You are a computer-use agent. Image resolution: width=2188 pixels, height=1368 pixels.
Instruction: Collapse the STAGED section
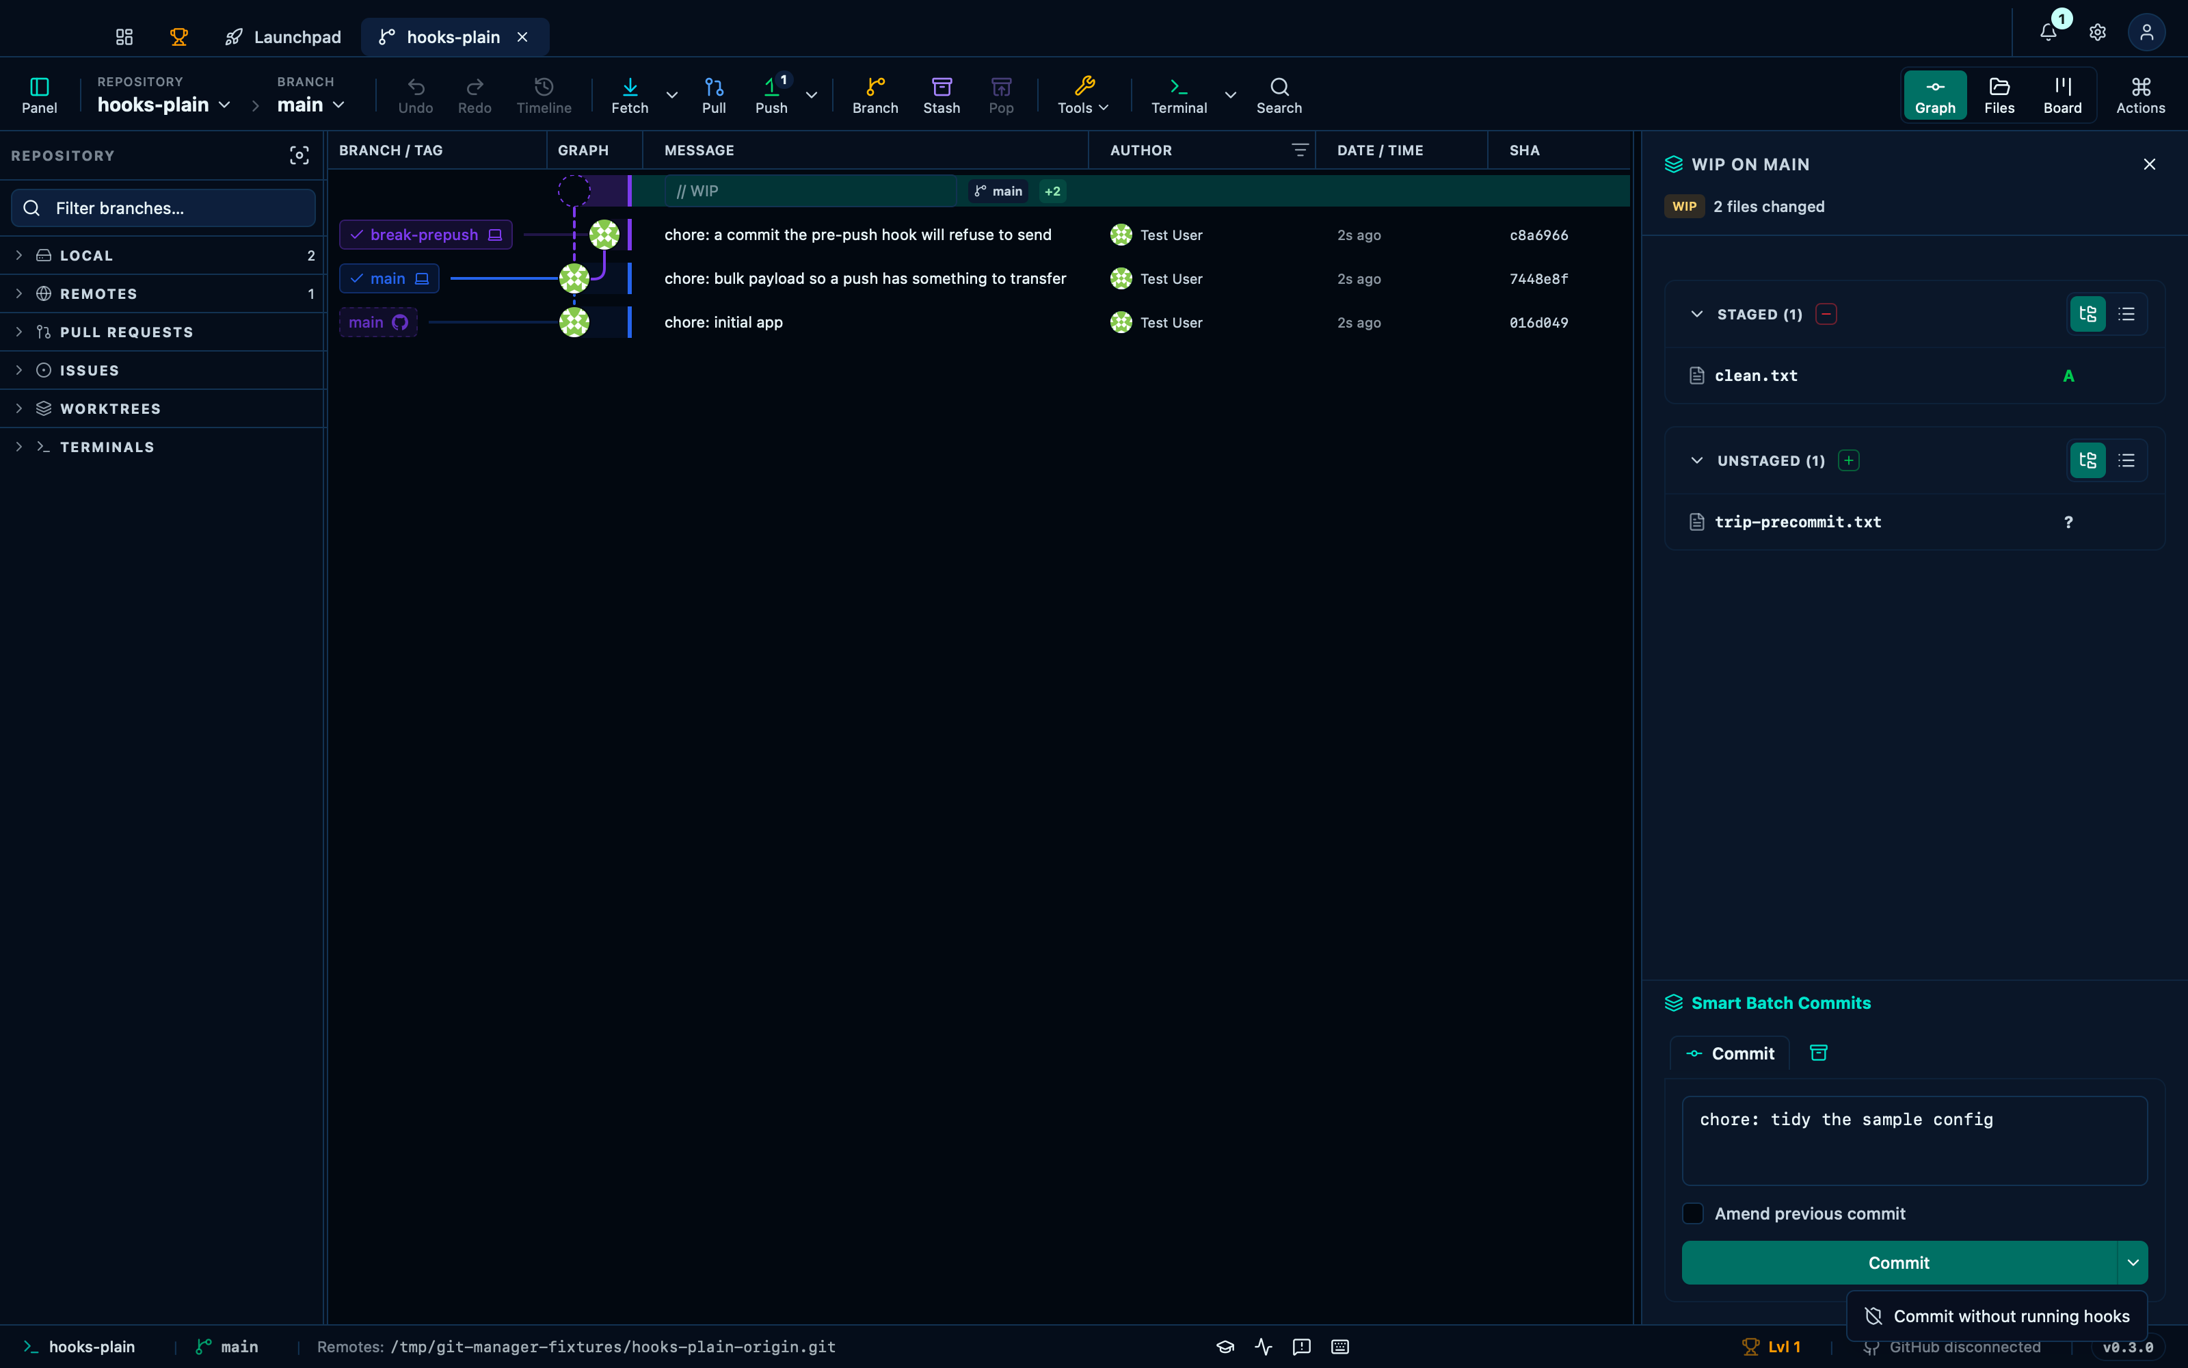[x=1697, y=314]
